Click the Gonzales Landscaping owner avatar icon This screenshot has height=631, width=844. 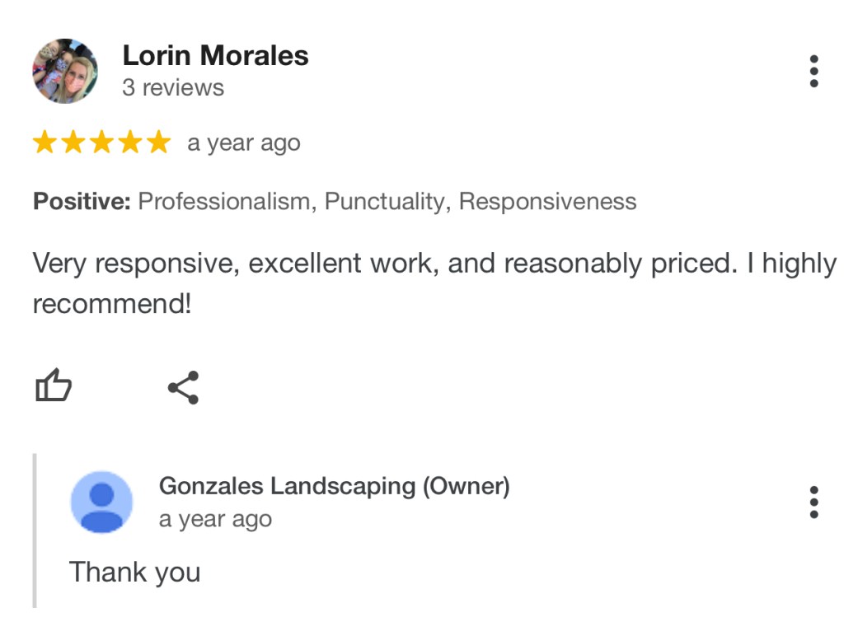[x=101, y=502]
